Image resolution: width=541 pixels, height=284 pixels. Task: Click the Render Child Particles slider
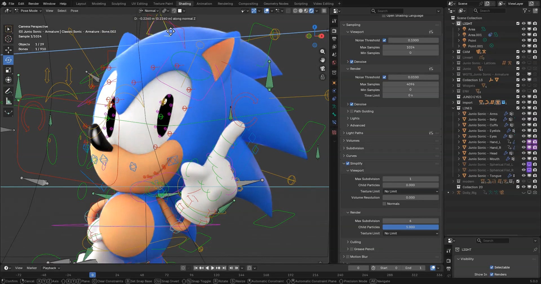click(411, 227)
